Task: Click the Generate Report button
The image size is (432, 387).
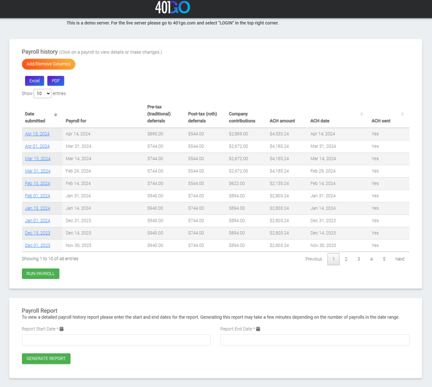Action: 46,359
